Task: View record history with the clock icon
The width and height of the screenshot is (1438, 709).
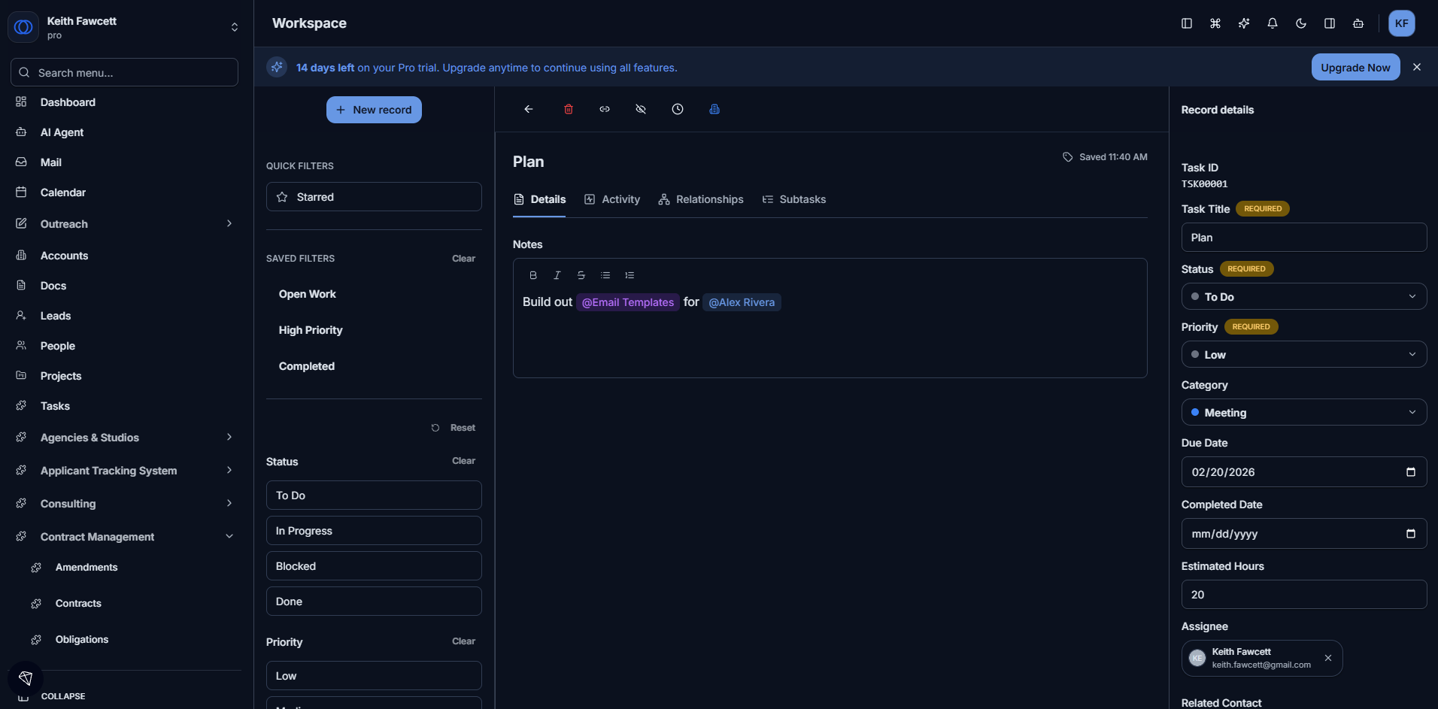Action: click(x=677, y=109)
